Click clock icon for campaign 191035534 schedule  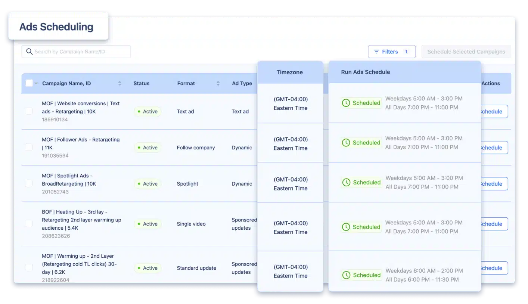coord(346,143)
